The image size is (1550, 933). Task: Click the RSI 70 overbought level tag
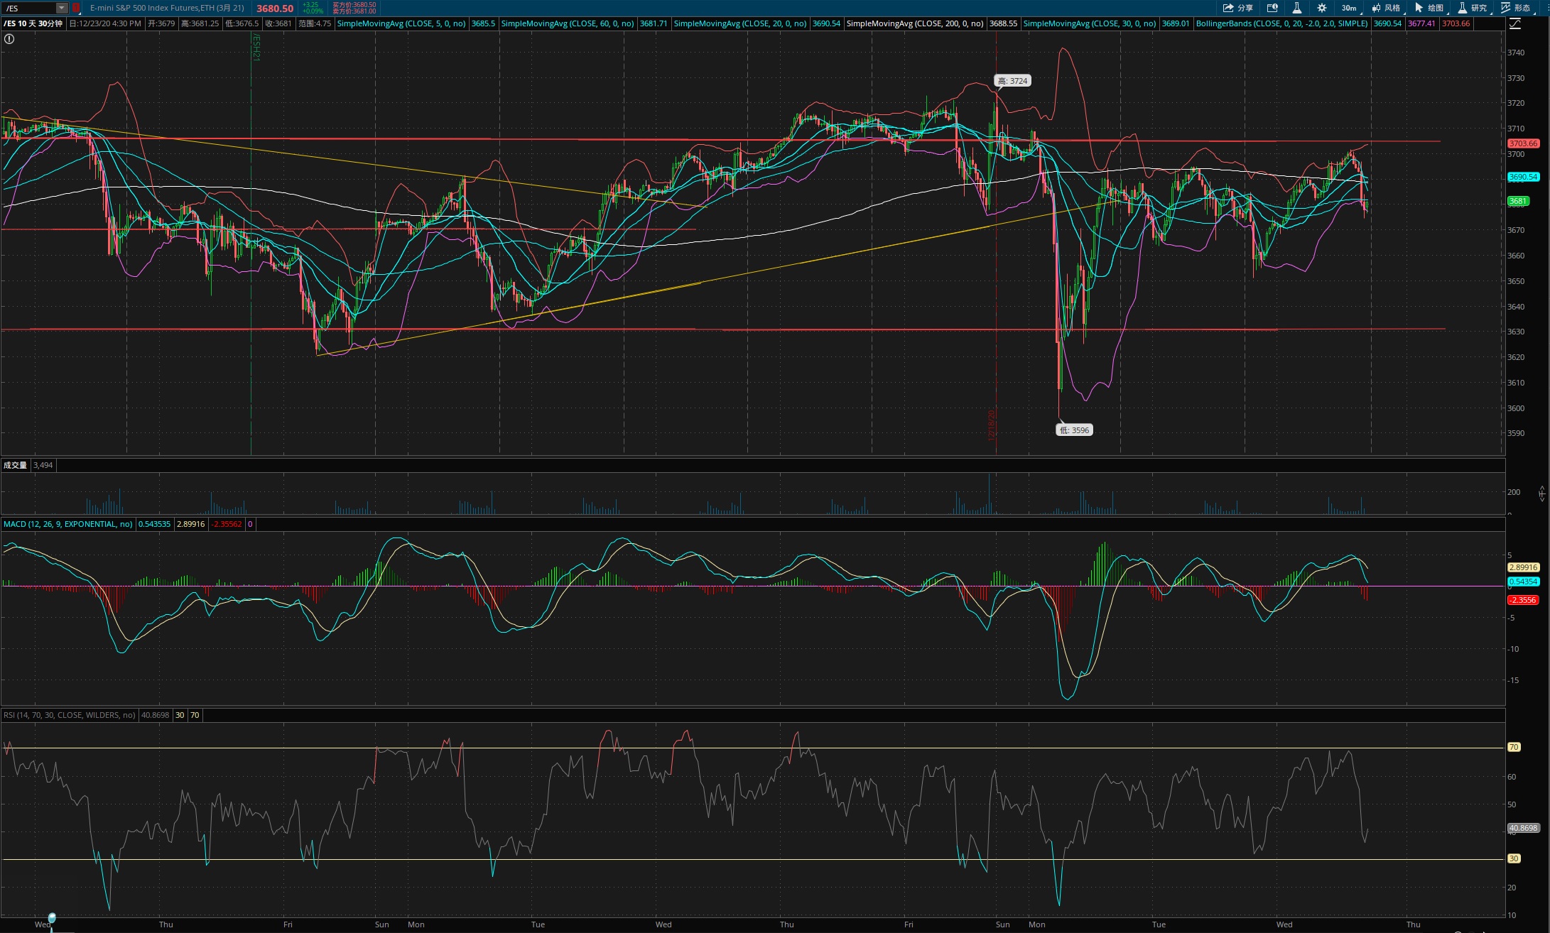pos(1514,747)
